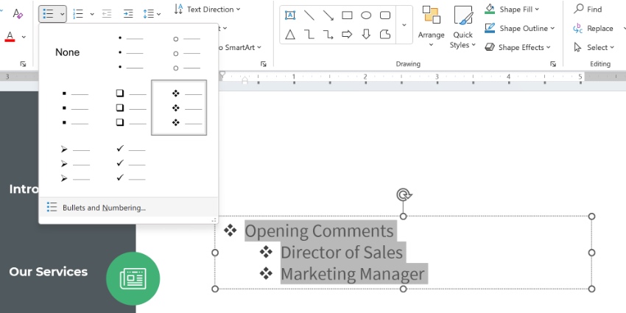The width and height of the screenshot is (626, 313).
Task: Grab the bullet gallery resize handle
Action: point(214,220)
